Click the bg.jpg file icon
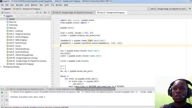This screenshot has height=108, width=192. click(7, 19)
